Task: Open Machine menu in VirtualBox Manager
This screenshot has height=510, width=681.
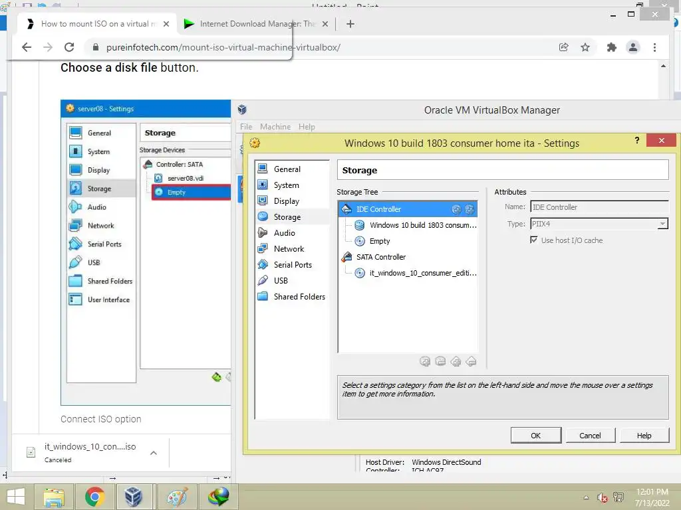Action: tap(275, 127)
